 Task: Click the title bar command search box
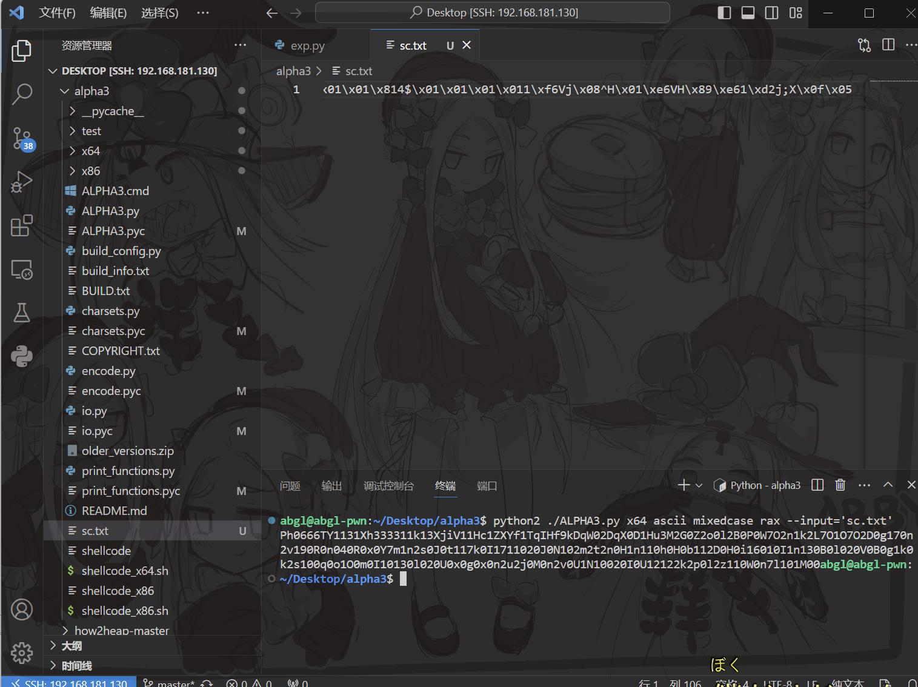click(492, 13)
